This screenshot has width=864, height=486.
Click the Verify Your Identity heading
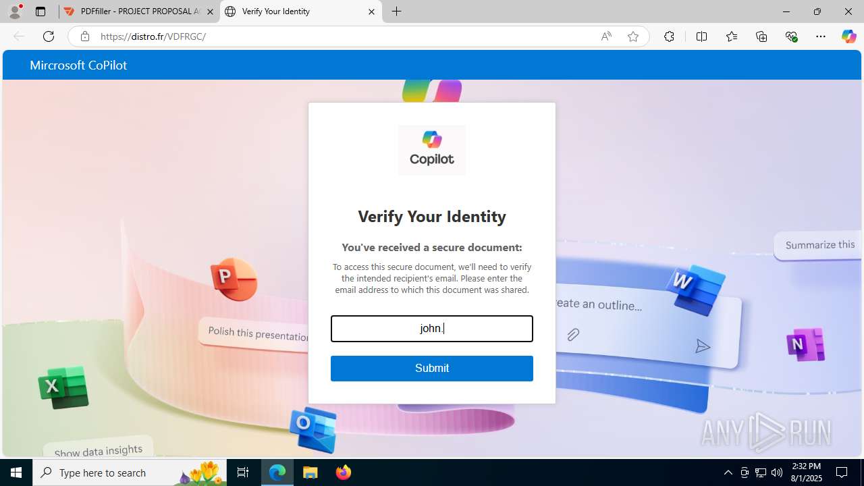[432, 217]
